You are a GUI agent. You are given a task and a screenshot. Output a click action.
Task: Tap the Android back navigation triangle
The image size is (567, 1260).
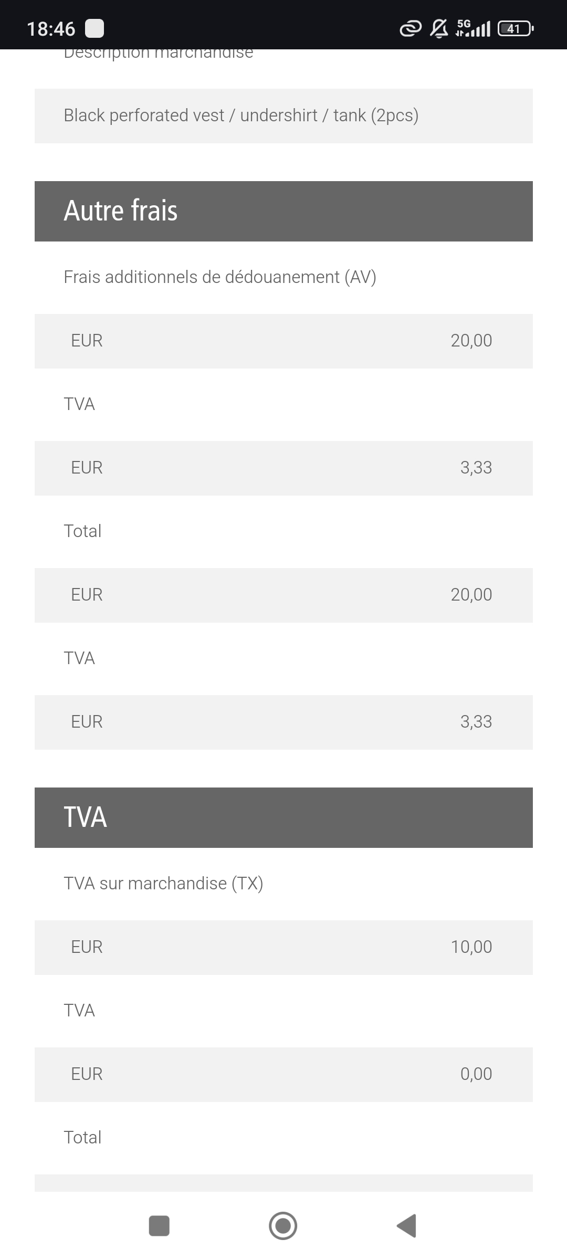[x=407, y=1226]
